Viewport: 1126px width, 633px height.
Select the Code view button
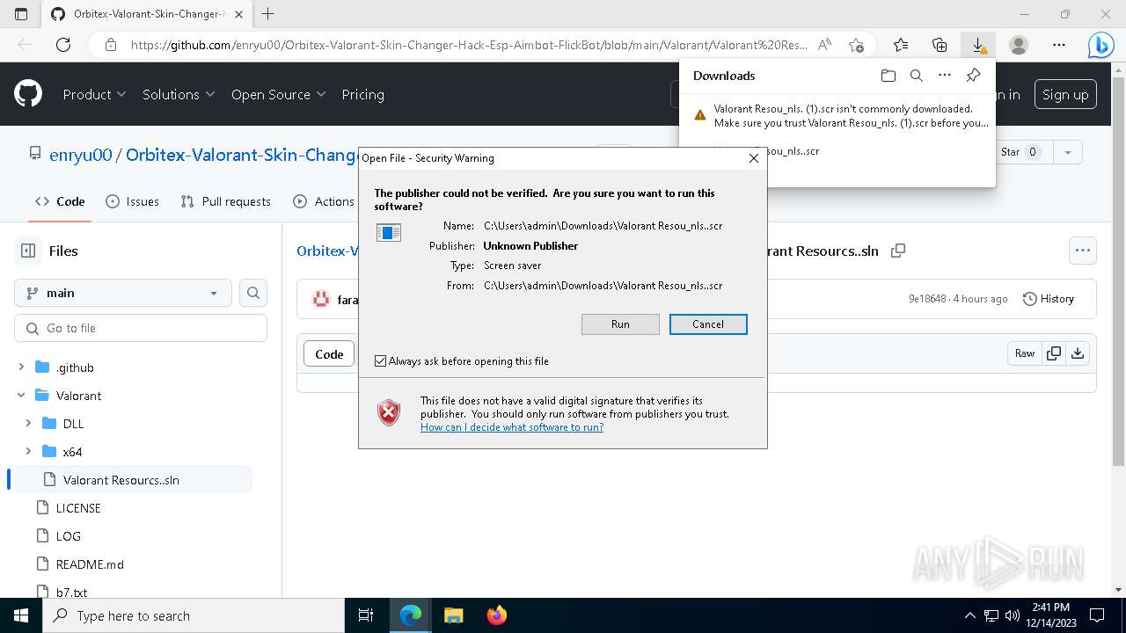329,353
